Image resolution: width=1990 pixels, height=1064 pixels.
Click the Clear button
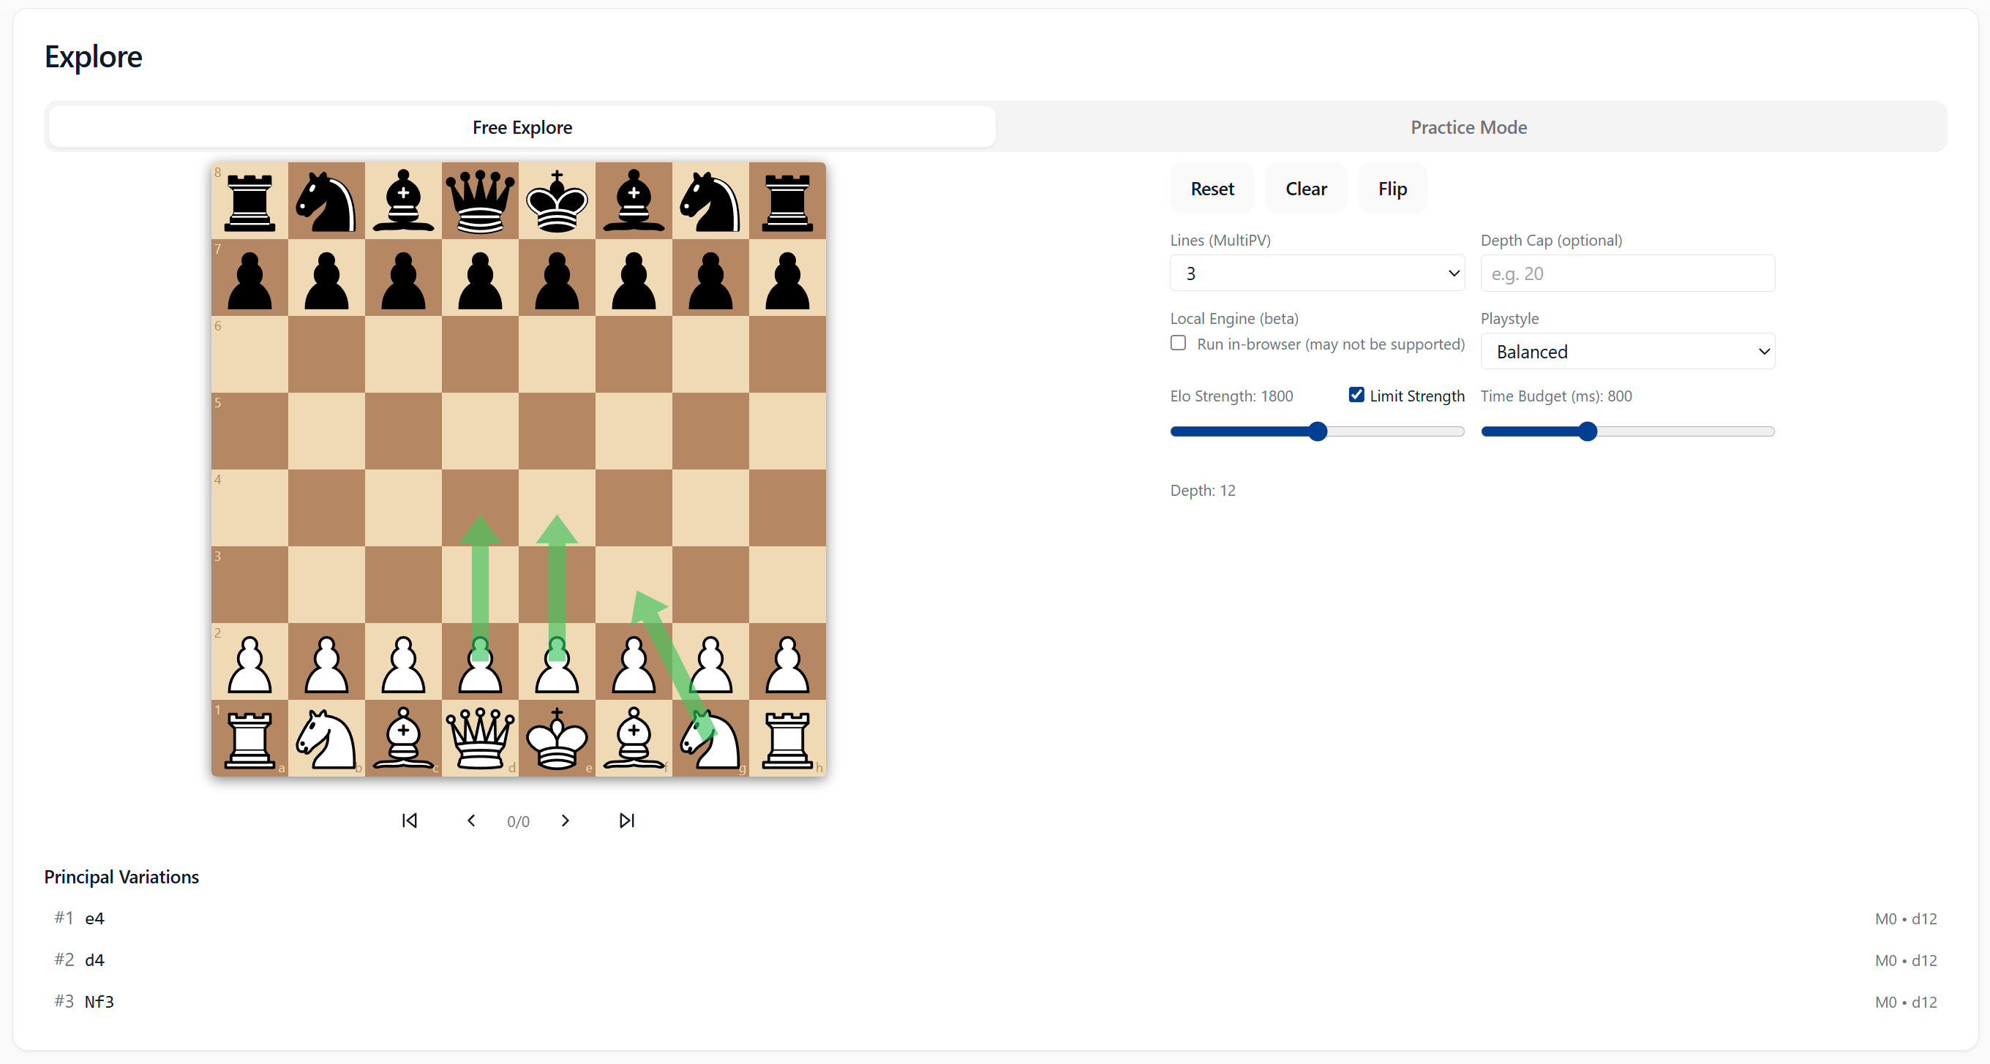point(1305,189)
